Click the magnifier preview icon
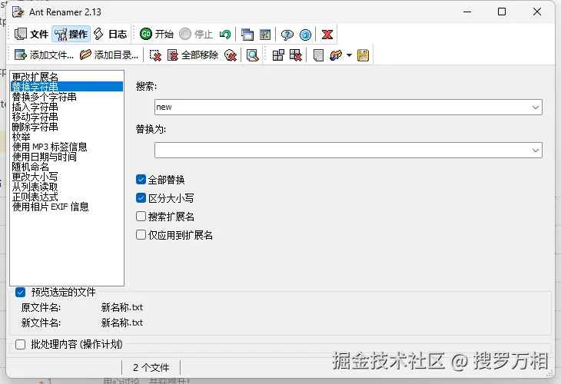Image resolution: width=561 pixels, height=384 pixels. [x=252, y=55]
